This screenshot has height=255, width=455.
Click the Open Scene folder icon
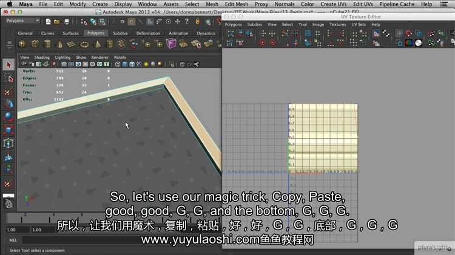(57, 21)
